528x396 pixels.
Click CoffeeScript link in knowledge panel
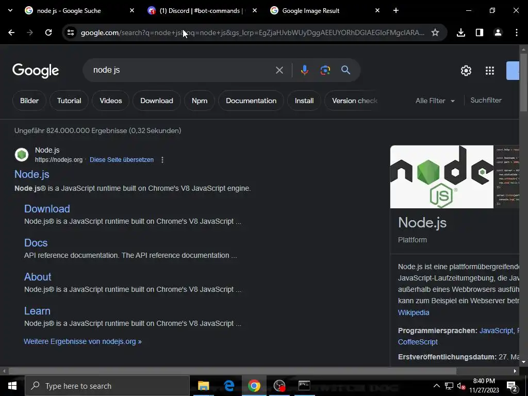pyautogui.click(x=418, y=342)
